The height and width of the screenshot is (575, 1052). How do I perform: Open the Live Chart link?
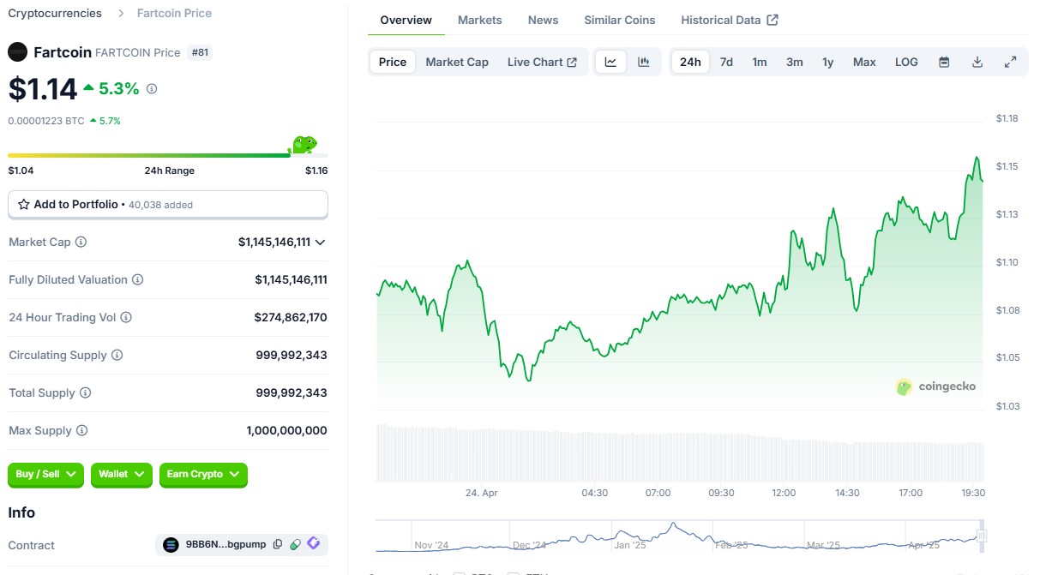pos(542,62)
